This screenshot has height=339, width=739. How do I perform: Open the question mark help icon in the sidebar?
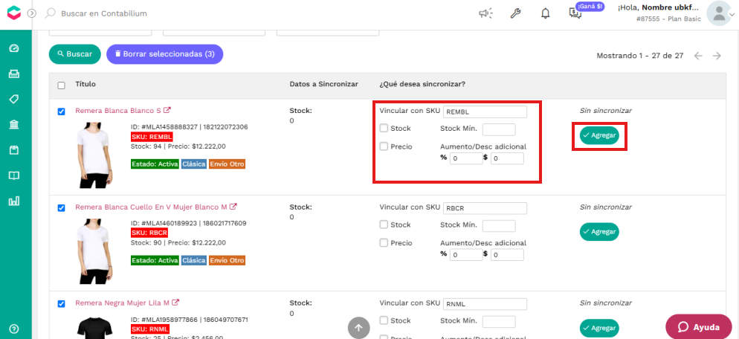(14, 329)
